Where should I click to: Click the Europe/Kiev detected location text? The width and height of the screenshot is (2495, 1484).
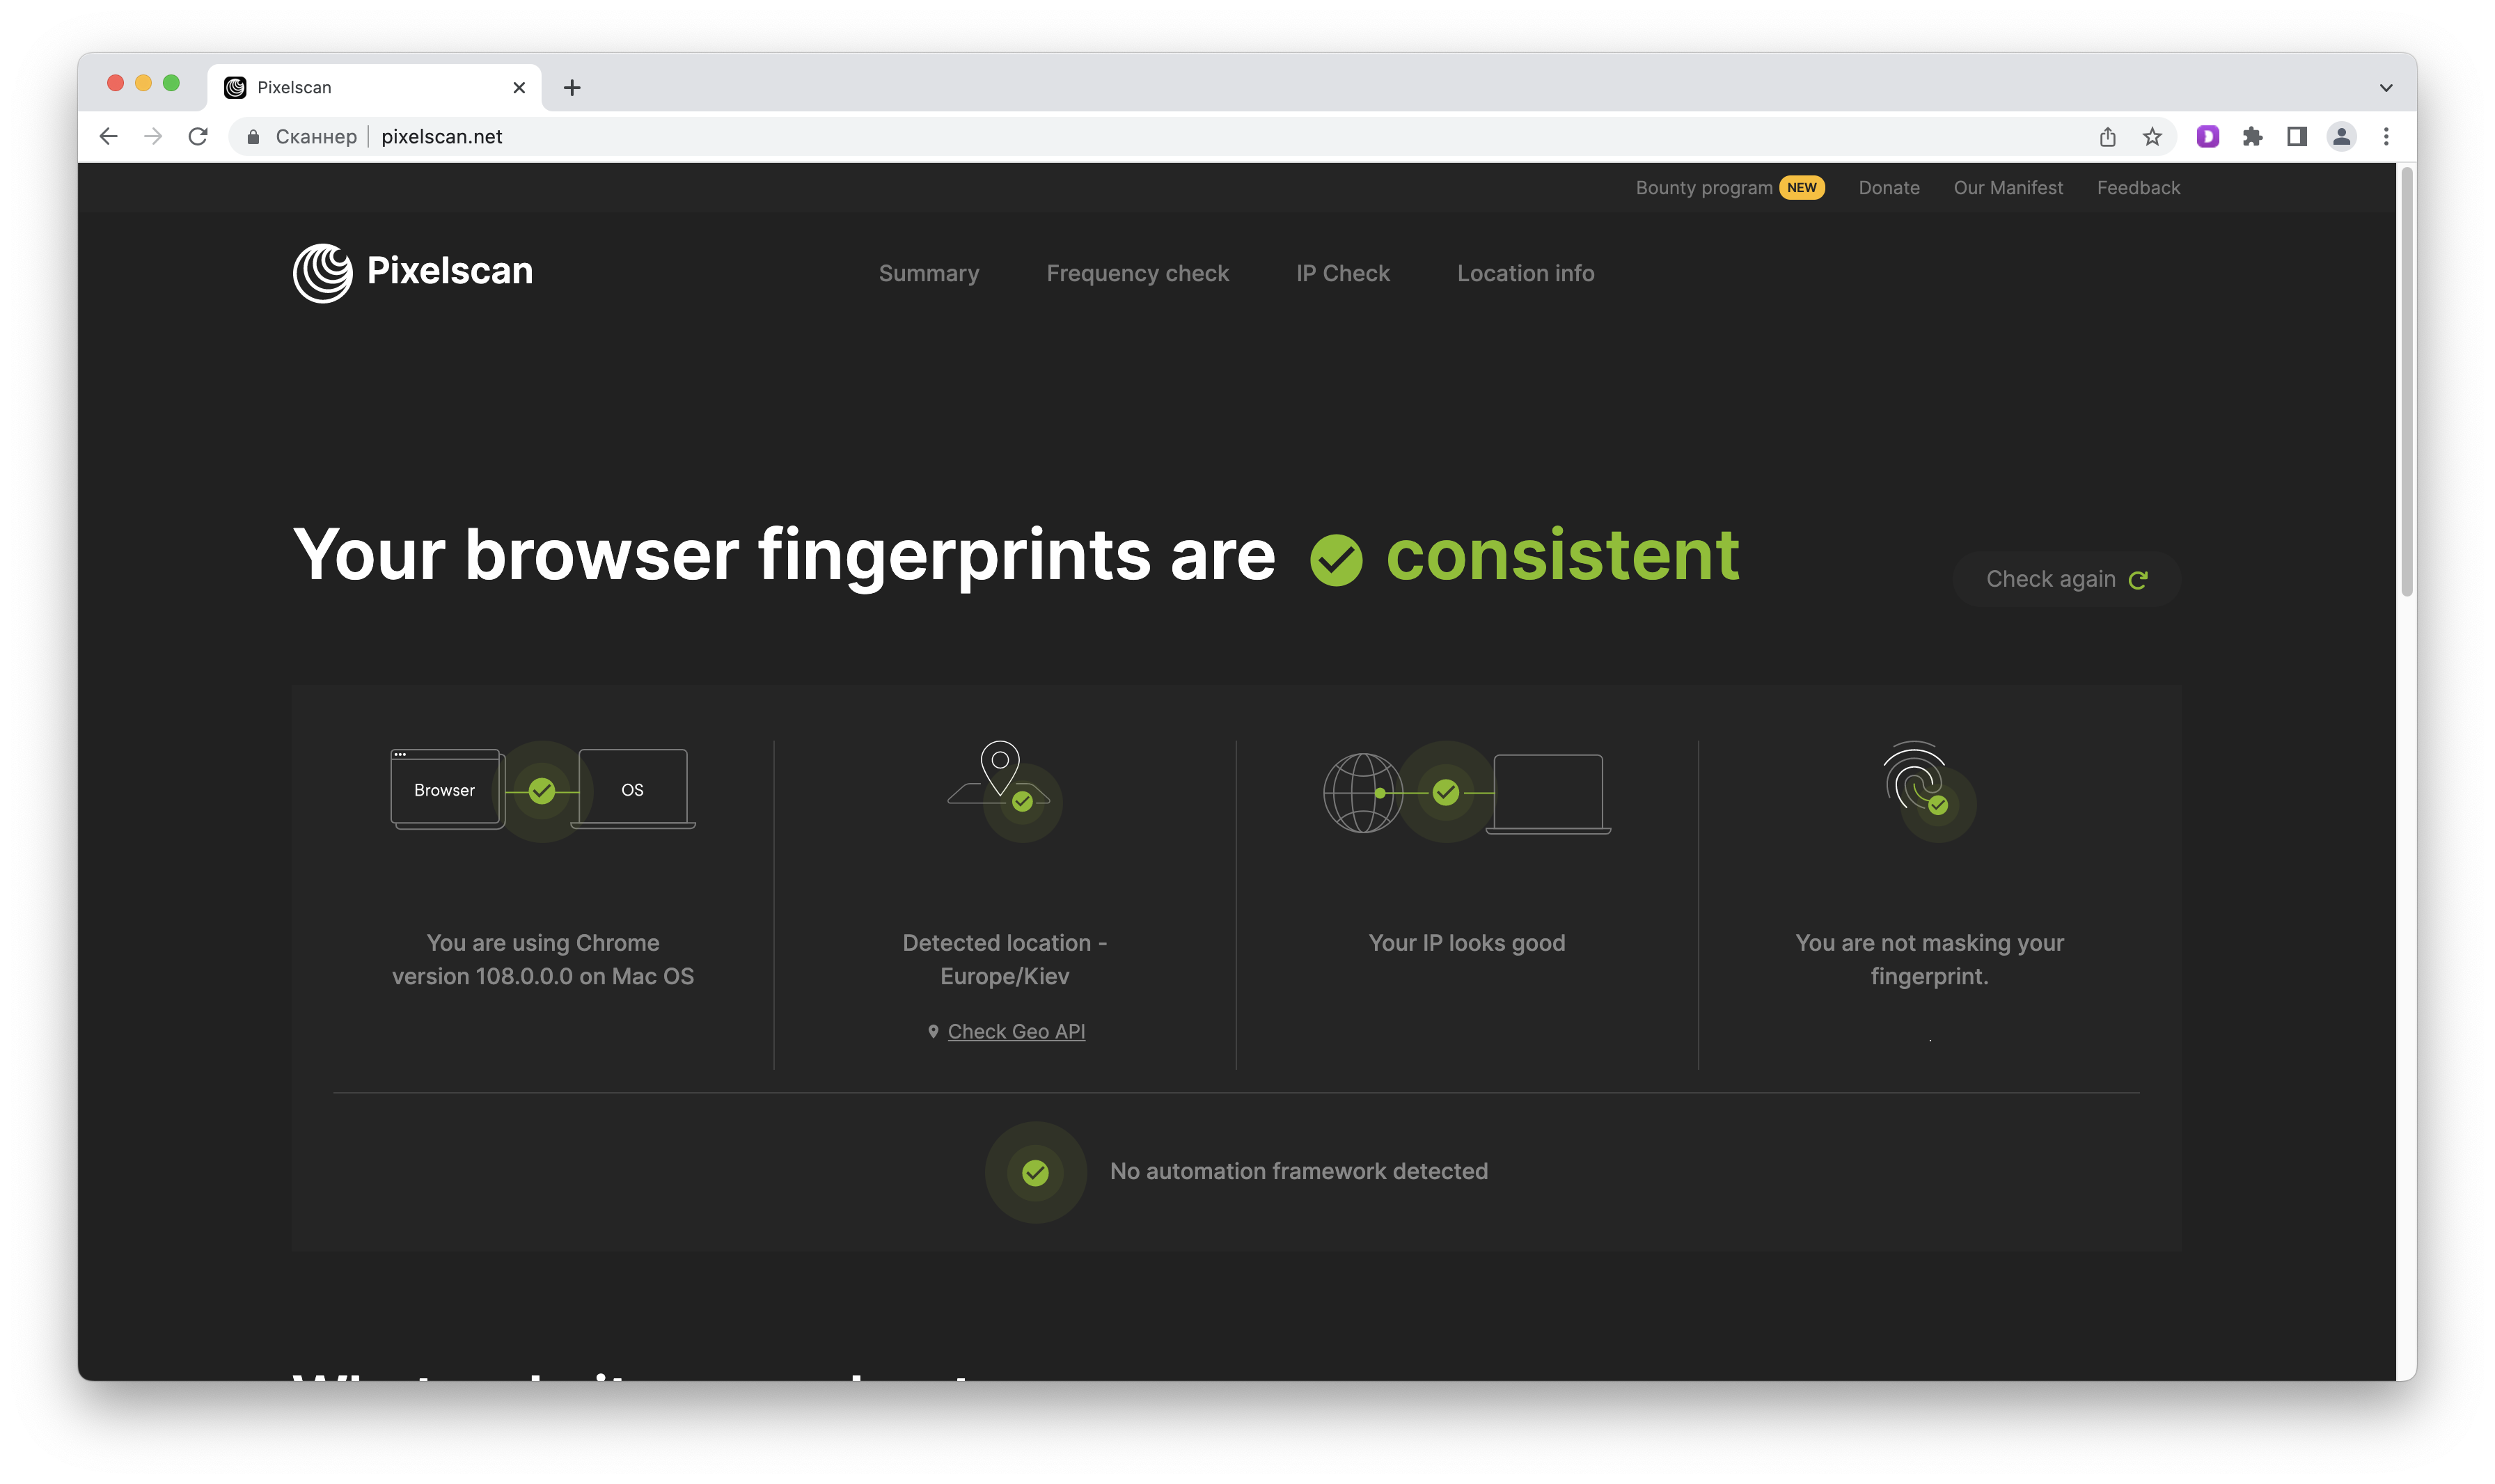point(1005,960)
